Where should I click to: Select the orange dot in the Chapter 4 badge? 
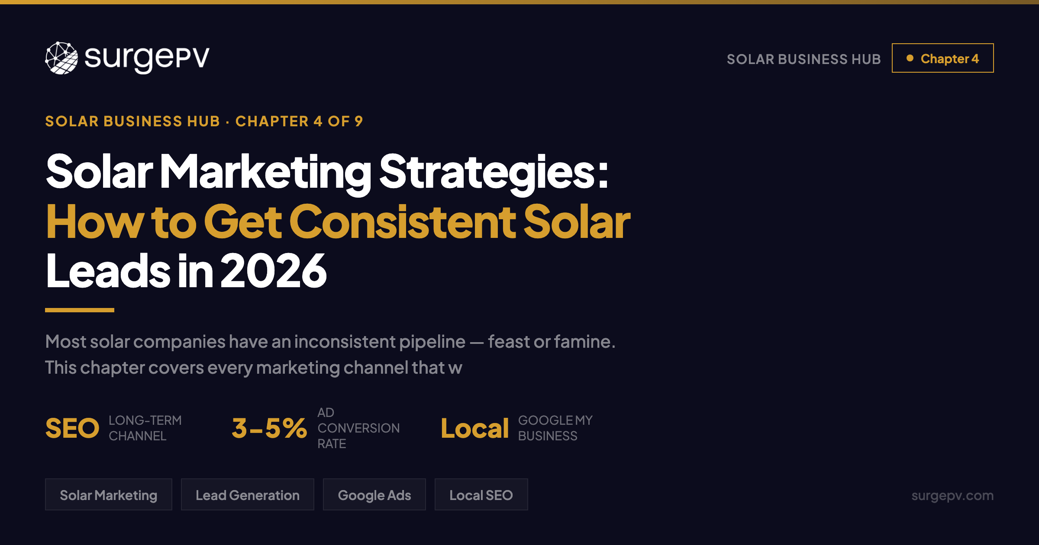click(910, 58)
